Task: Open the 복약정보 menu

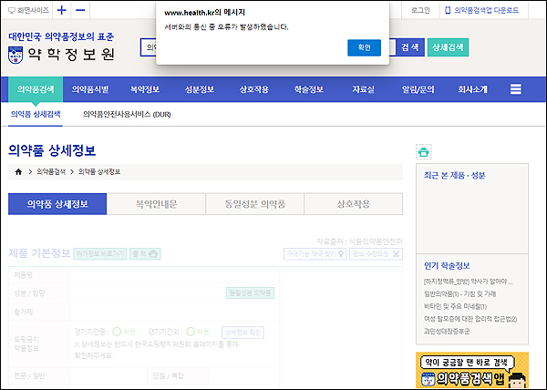Action: [145, 89]
